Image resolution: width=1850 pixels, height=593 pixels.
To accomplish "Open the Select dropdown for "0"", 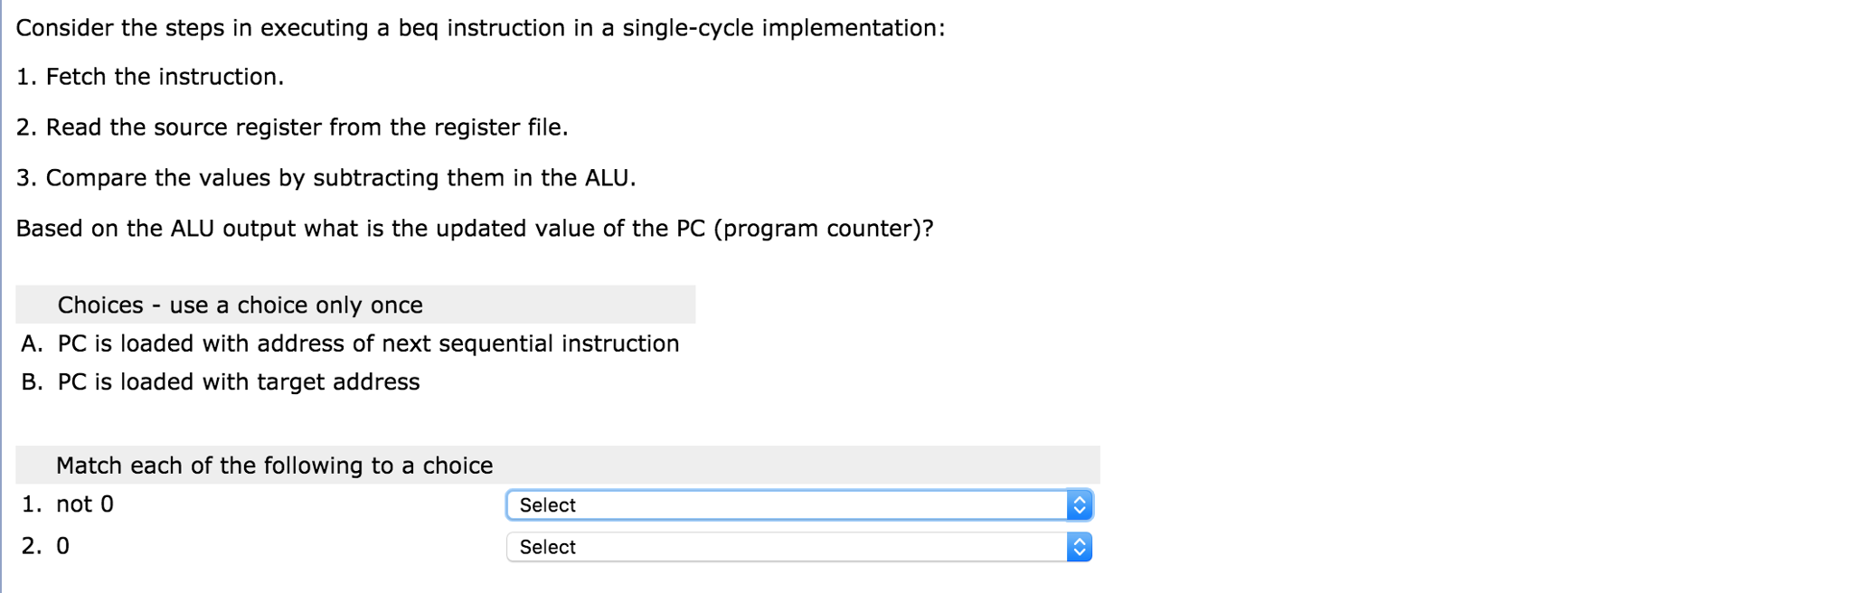I will 796,547.
